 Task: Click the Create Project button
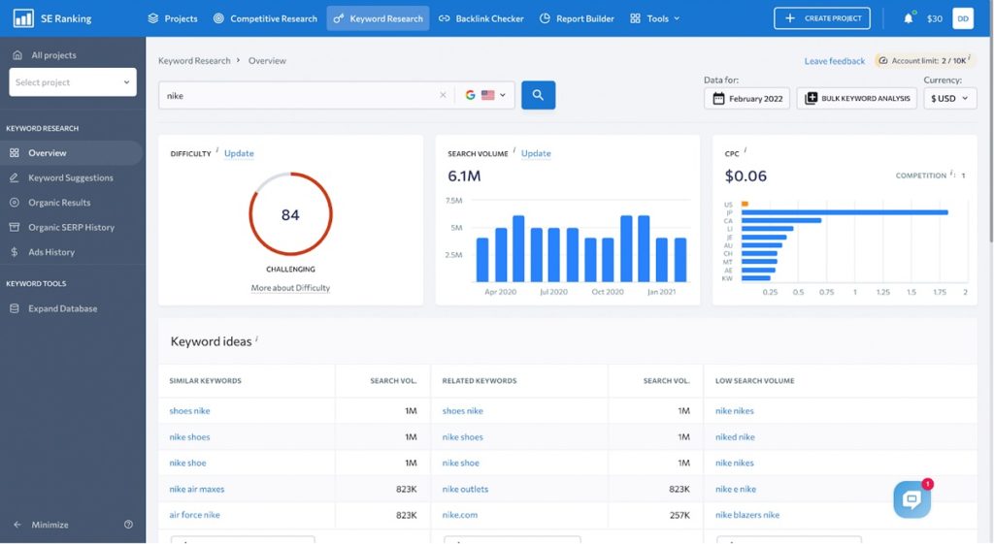(x=822, y=18)
